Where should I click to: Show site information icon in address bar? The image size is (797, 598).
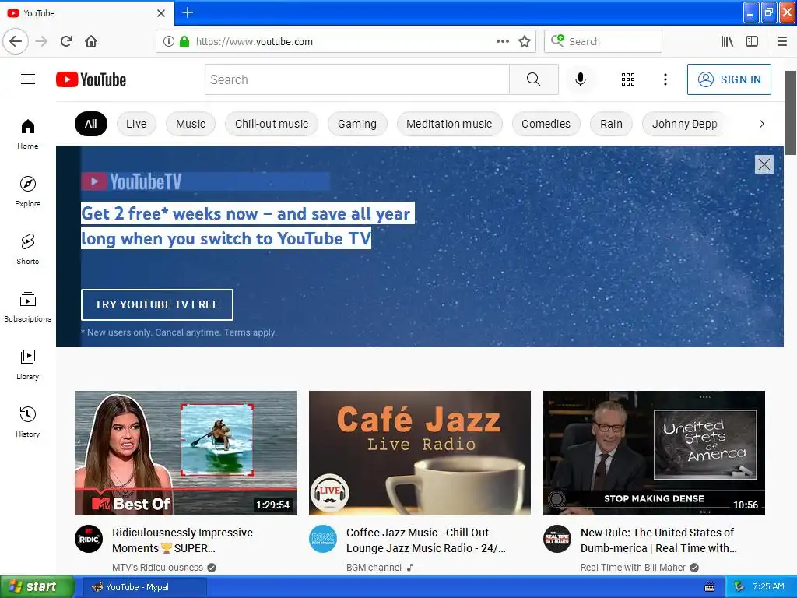tap(169, 41)
